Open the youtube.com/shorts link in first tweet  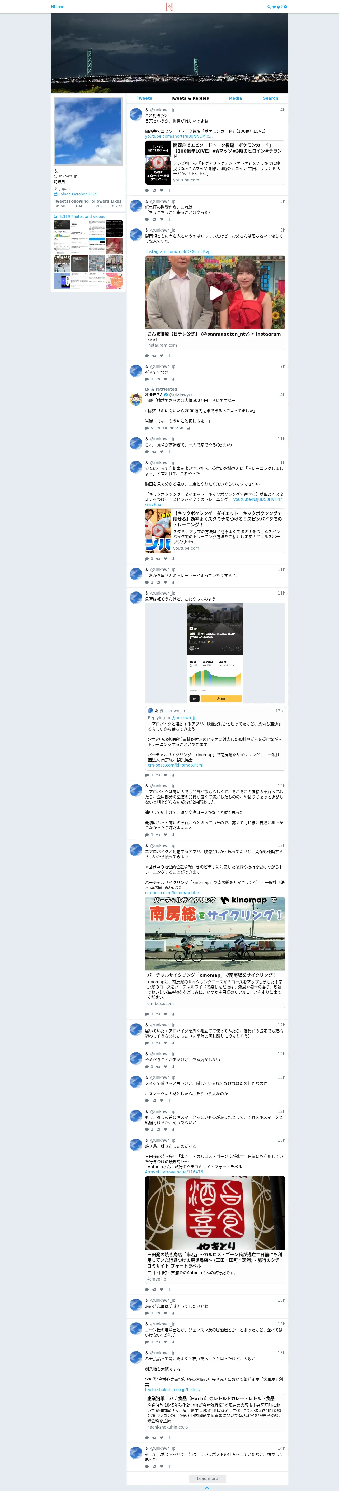[178, 137]
